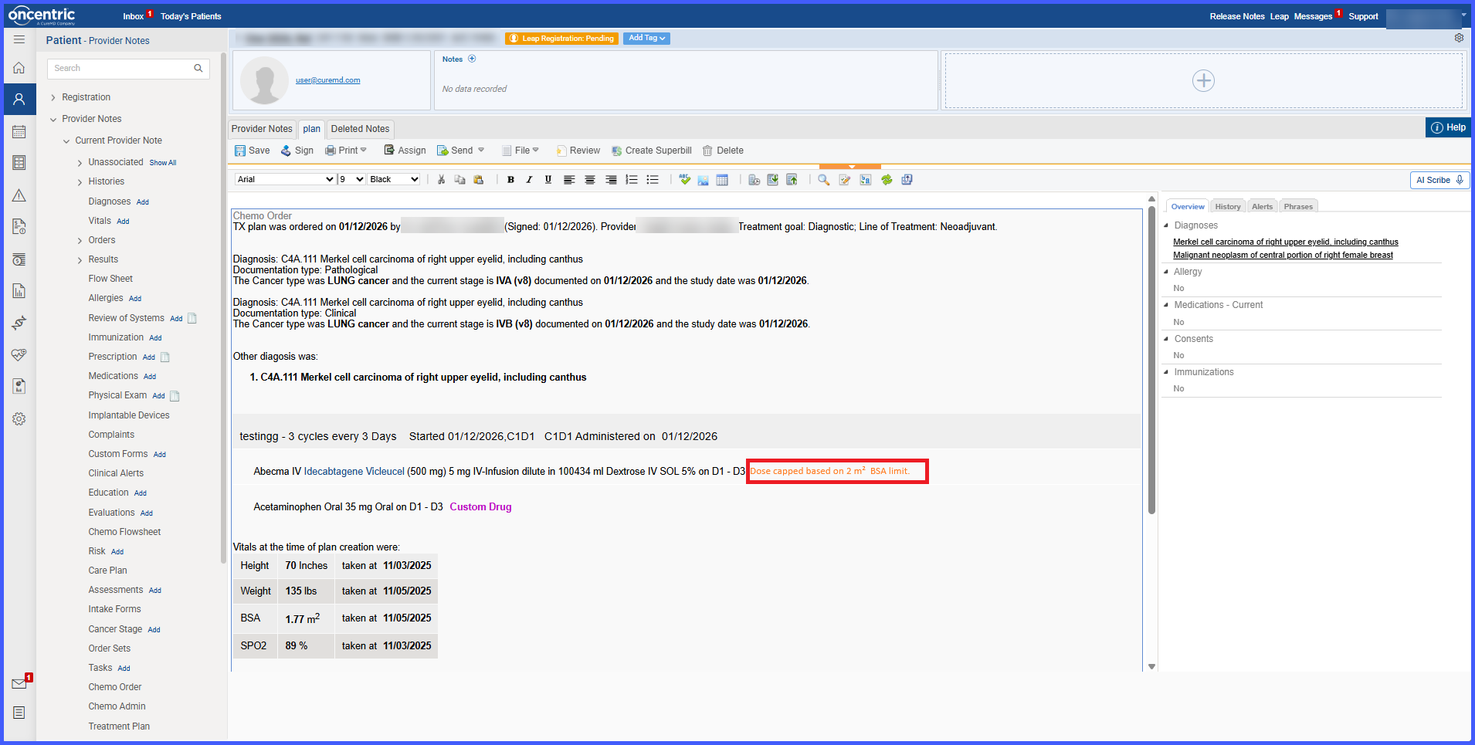This screenshot has width=1475, height=745.
Task: Click in the sidebar Search field
Action: pos(128,69)
